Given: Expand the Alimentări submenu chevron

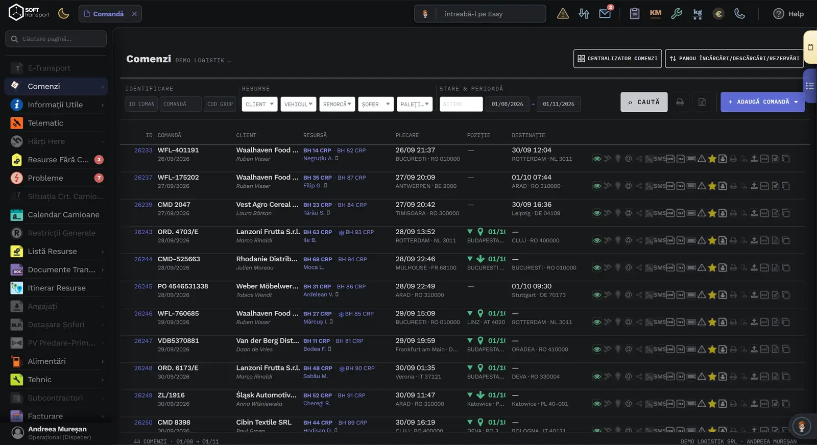Looking at the screenshot, I should click(102, 361).
